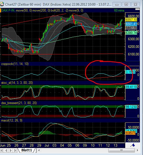
Task: Click the blue drawing tool icon beside date axis
Action: click(x=133, y=145)
